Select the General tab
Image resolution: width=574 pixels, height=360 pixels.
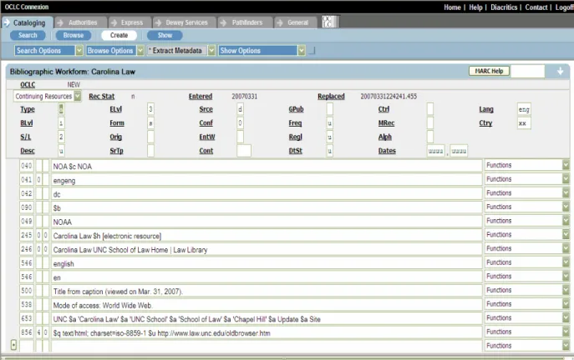pos(296,22)
